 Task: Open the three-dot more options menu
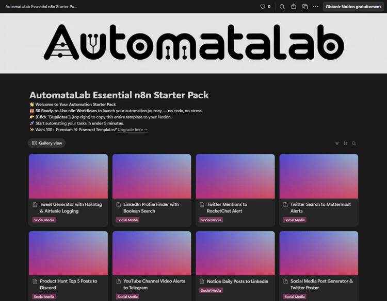tap(316, 7)
